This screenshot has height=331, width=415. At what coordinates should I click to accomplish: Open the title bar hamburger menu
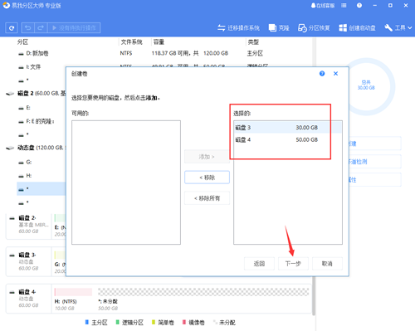coord(344,6)
